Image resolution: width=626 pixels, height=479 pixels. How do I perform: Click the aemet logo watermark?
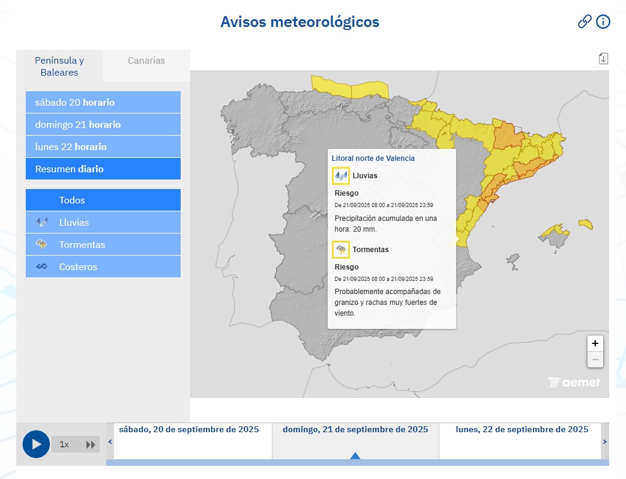pyautogui.click(x=573, y=381)
